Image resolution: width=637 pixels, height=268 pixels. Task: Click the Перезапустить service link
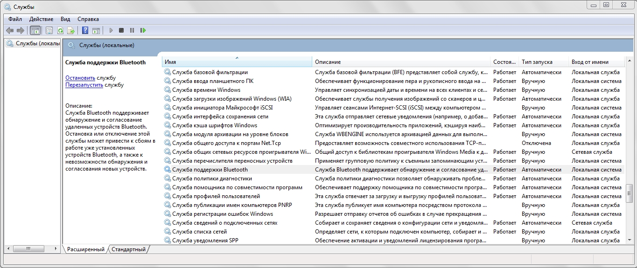pos(84,85)
